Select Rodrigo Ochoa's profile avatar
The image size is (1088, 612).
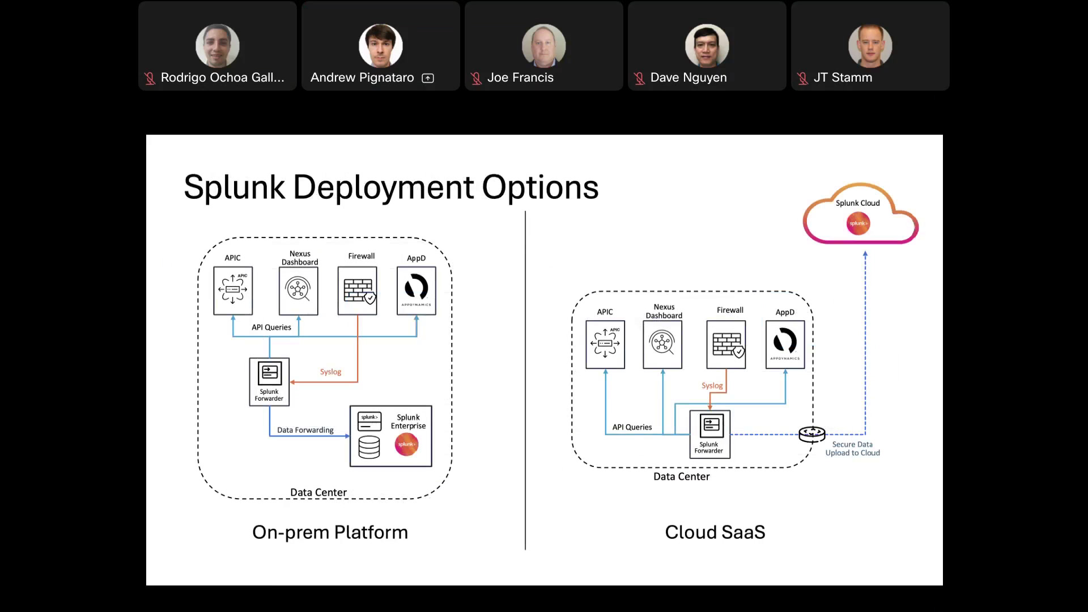[x=218, y=46]
